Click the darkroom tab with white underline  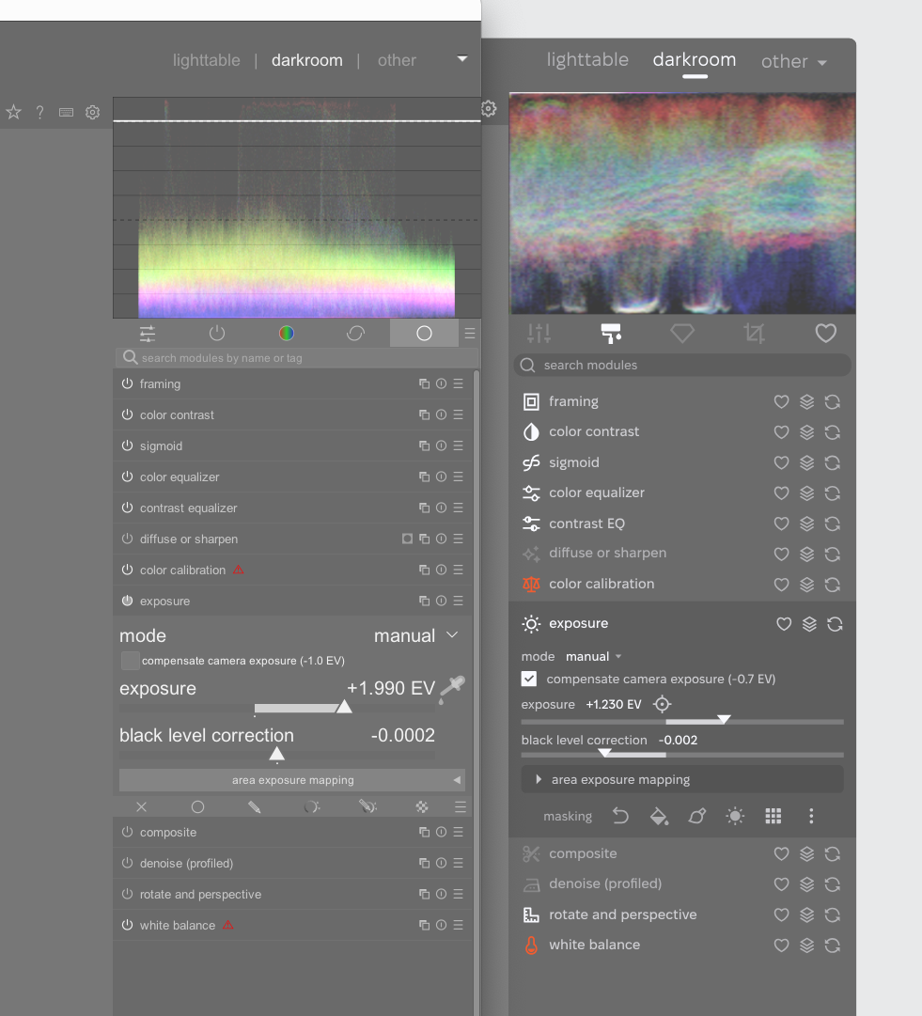pyautogui.click(x=694, y=60)
